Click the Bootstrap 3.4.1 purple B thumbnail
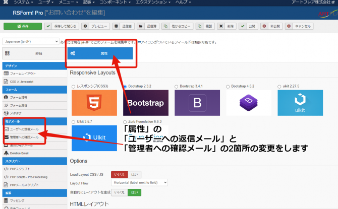338x209 pixels. click(x=197, y=103)
